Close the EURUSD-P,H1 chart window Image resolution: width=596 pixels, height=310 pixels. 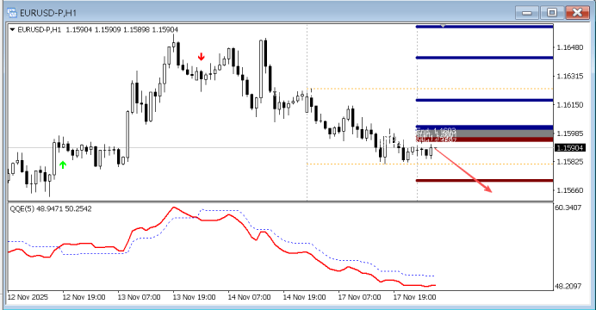(577, 13)
